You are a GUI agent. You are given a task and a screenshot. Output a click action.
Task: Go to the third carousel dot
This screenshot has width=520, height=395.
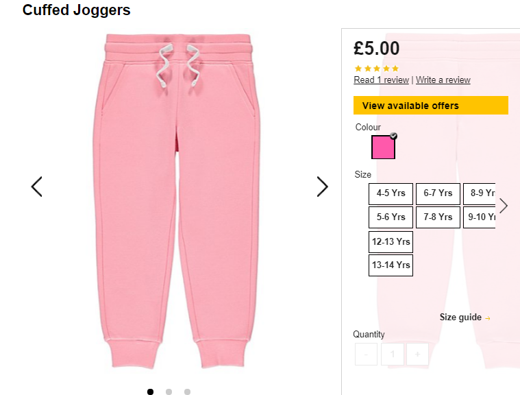point(187,392)
